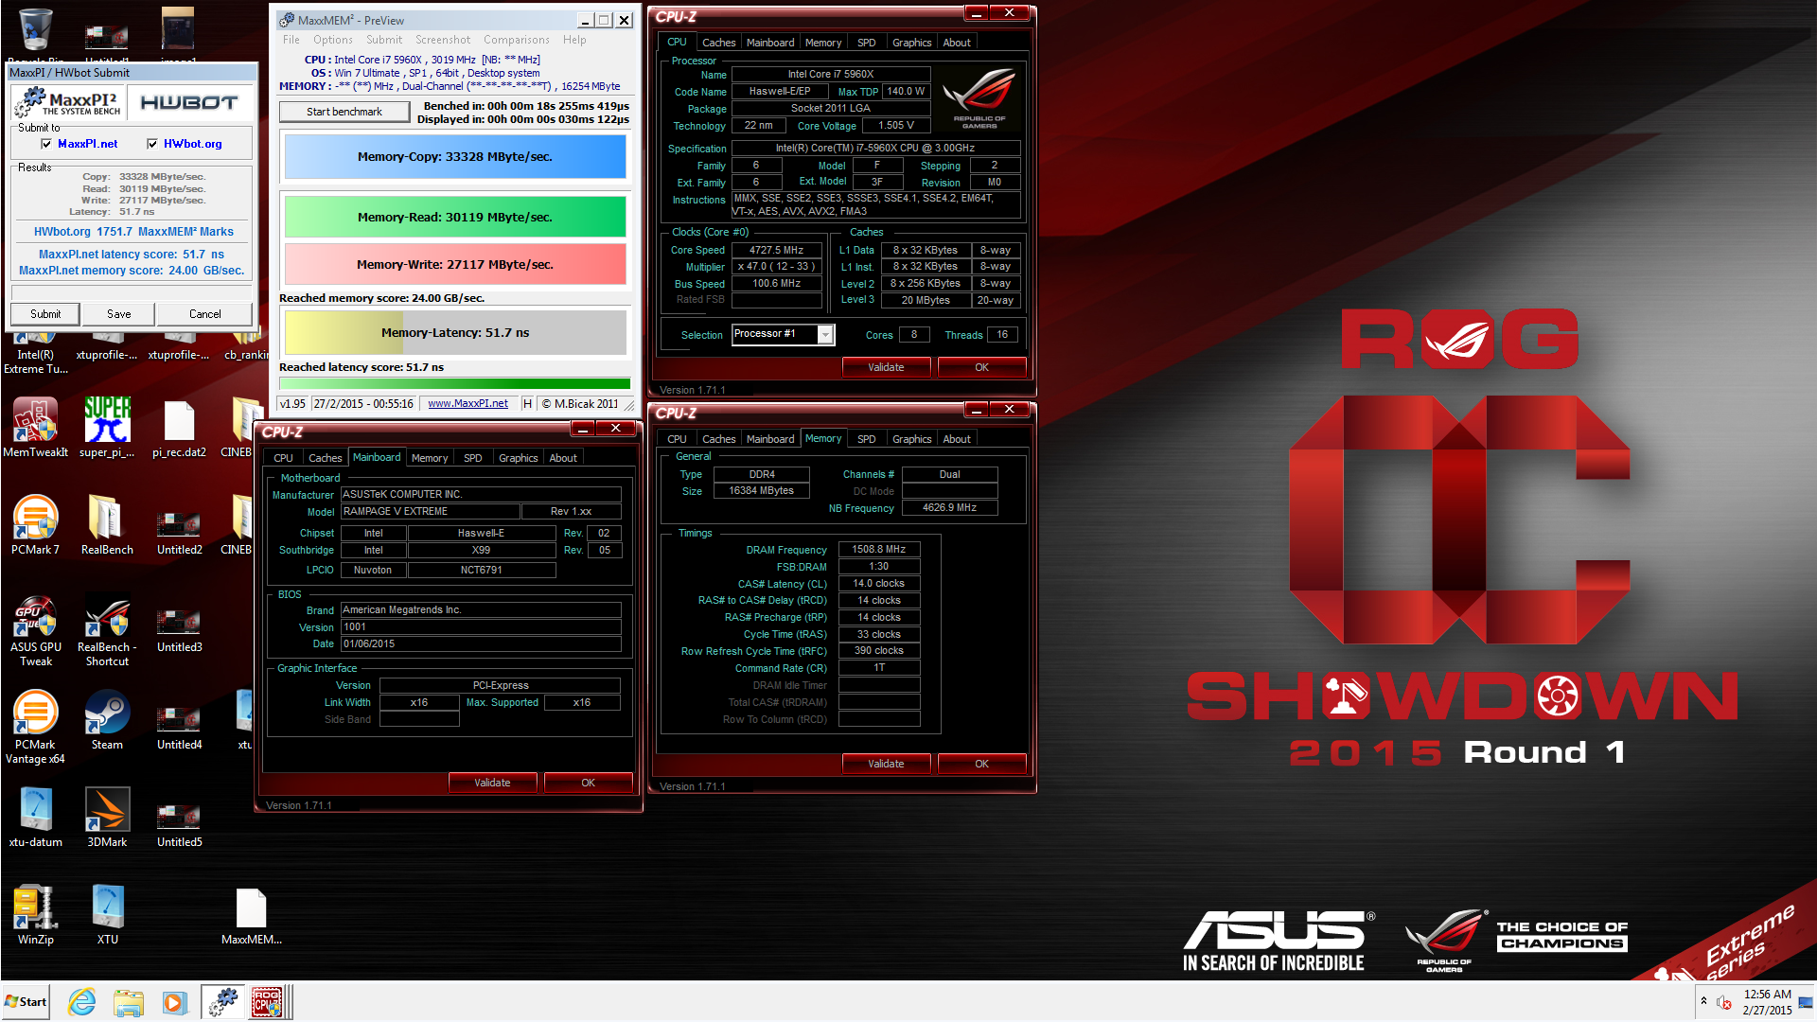Screen dimensions: 1817x1022
Task: Launch 3DMark desktop icon
Action: pyautogui.click(x=107, y=818)
